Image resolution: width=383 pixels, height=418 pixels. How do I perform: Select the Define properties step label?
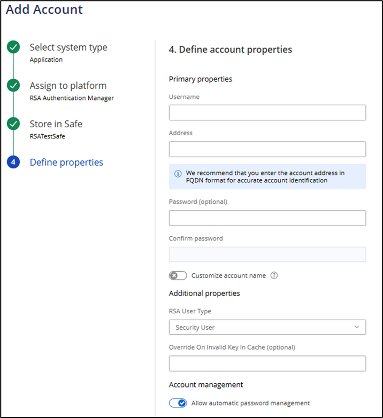click(x=66, y=162)
